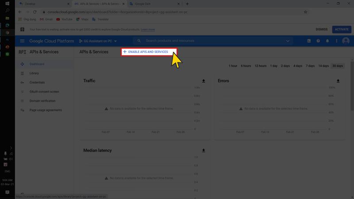Click the Search products and resources field
The height and width of the screenshot is (199, 354).
click(x=212, y=41)
